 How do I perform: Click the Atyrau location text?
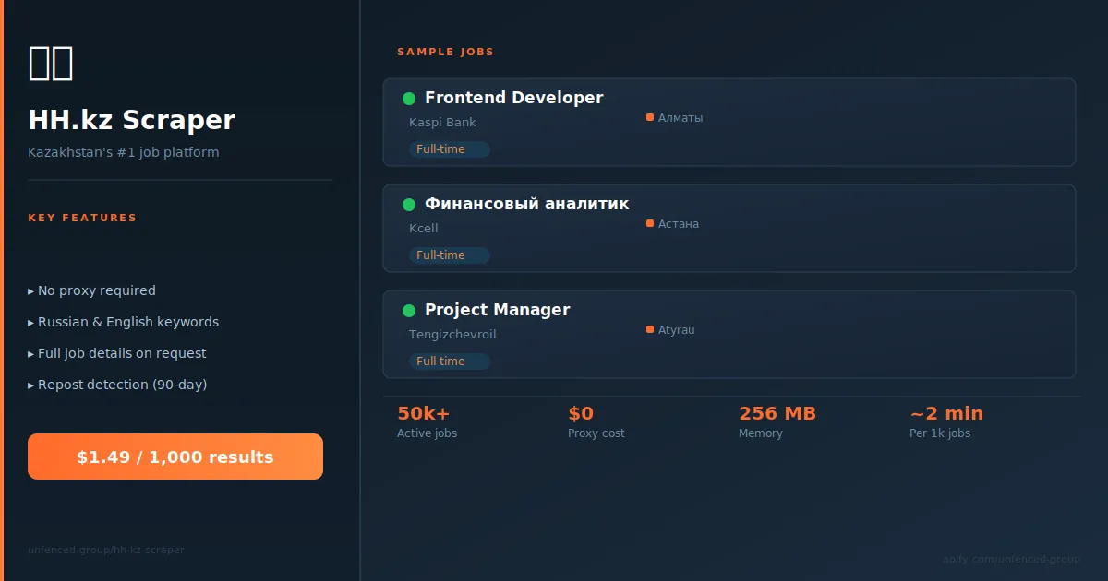676,330
